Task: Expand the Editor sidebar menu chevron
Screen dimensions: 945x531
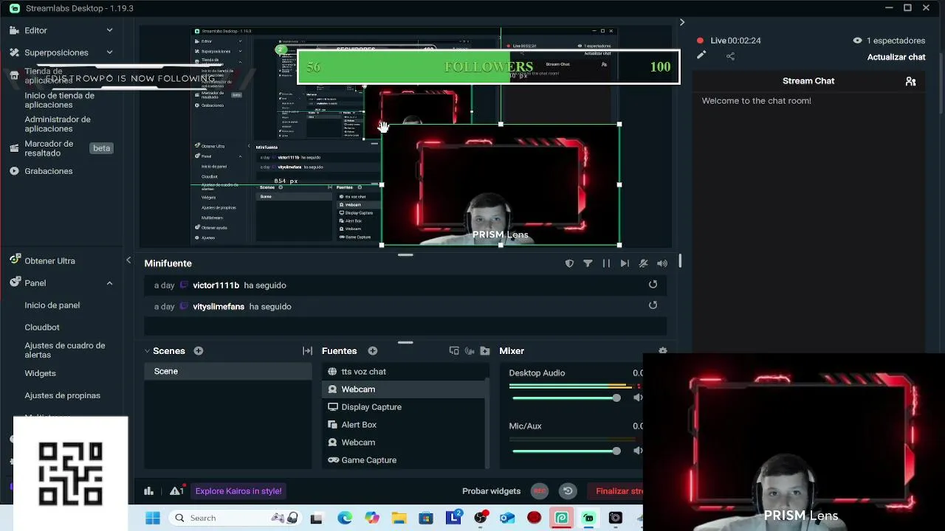Action: [109, 30]
